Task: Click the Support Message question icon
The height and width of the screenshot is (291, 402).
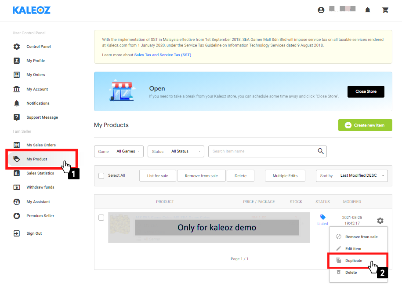Action: click(x=17, y=117)
